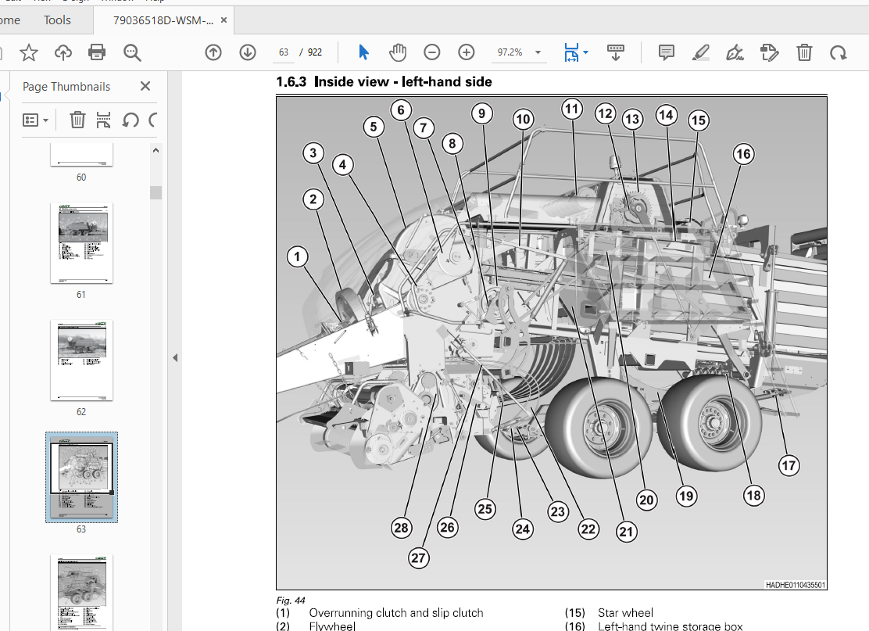The image size is (869, 631).
Task: Click legend text 'Overrunning clutch and slip clutch'
Action: (x=396, y=613)
